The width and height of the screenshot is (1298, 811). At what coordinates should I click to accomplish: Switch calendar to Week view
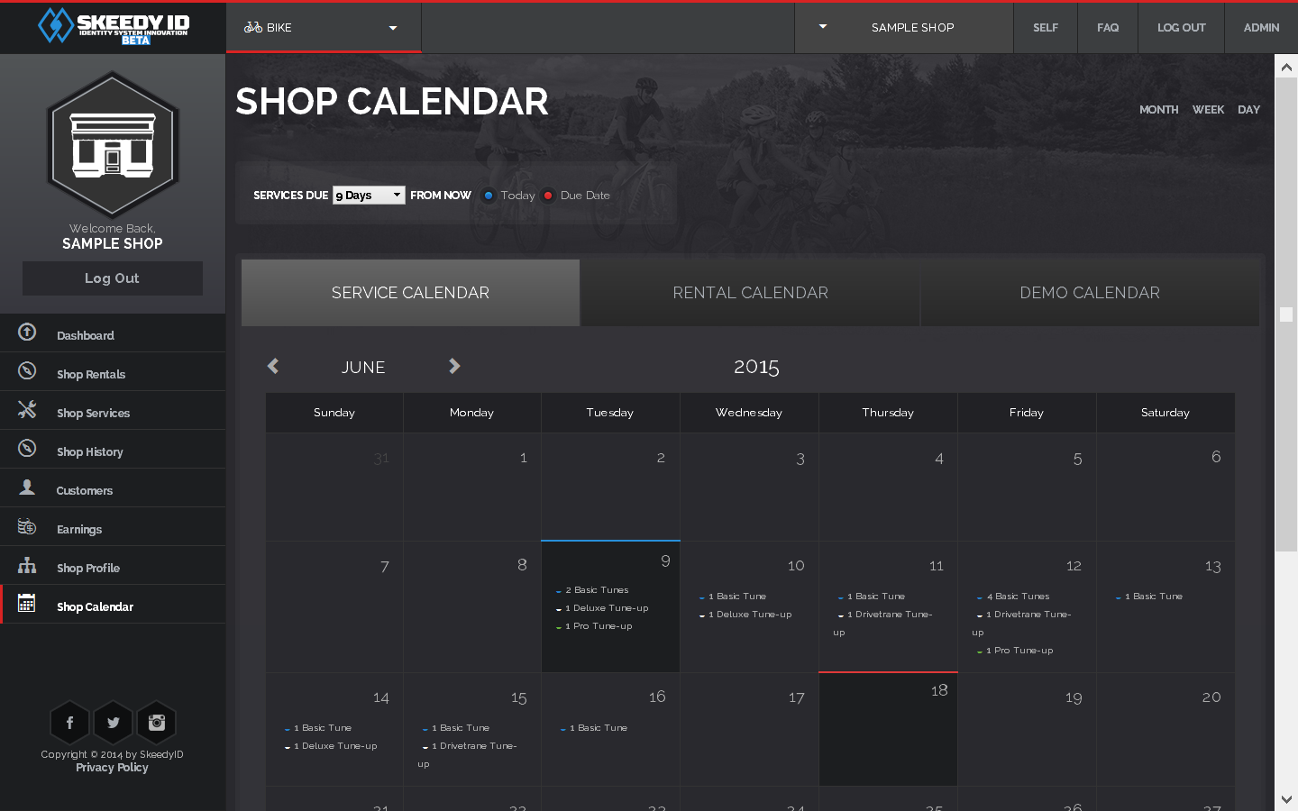pos(1208,110)
